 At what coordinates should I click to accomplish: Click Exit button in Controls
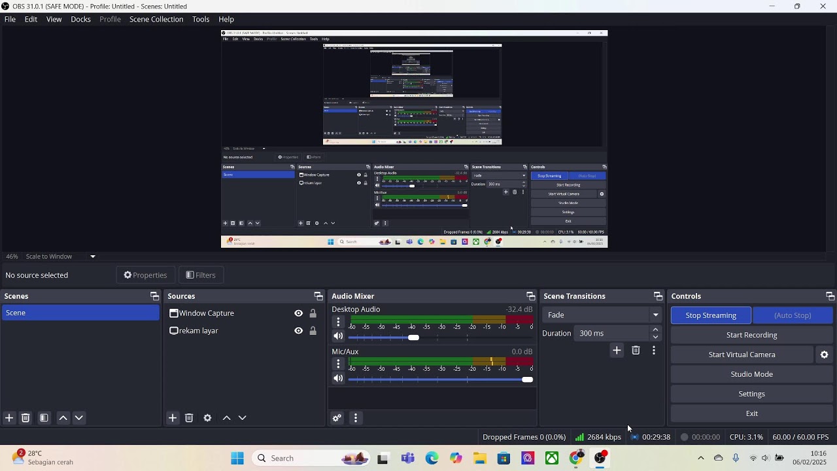[x=751, y=413]
